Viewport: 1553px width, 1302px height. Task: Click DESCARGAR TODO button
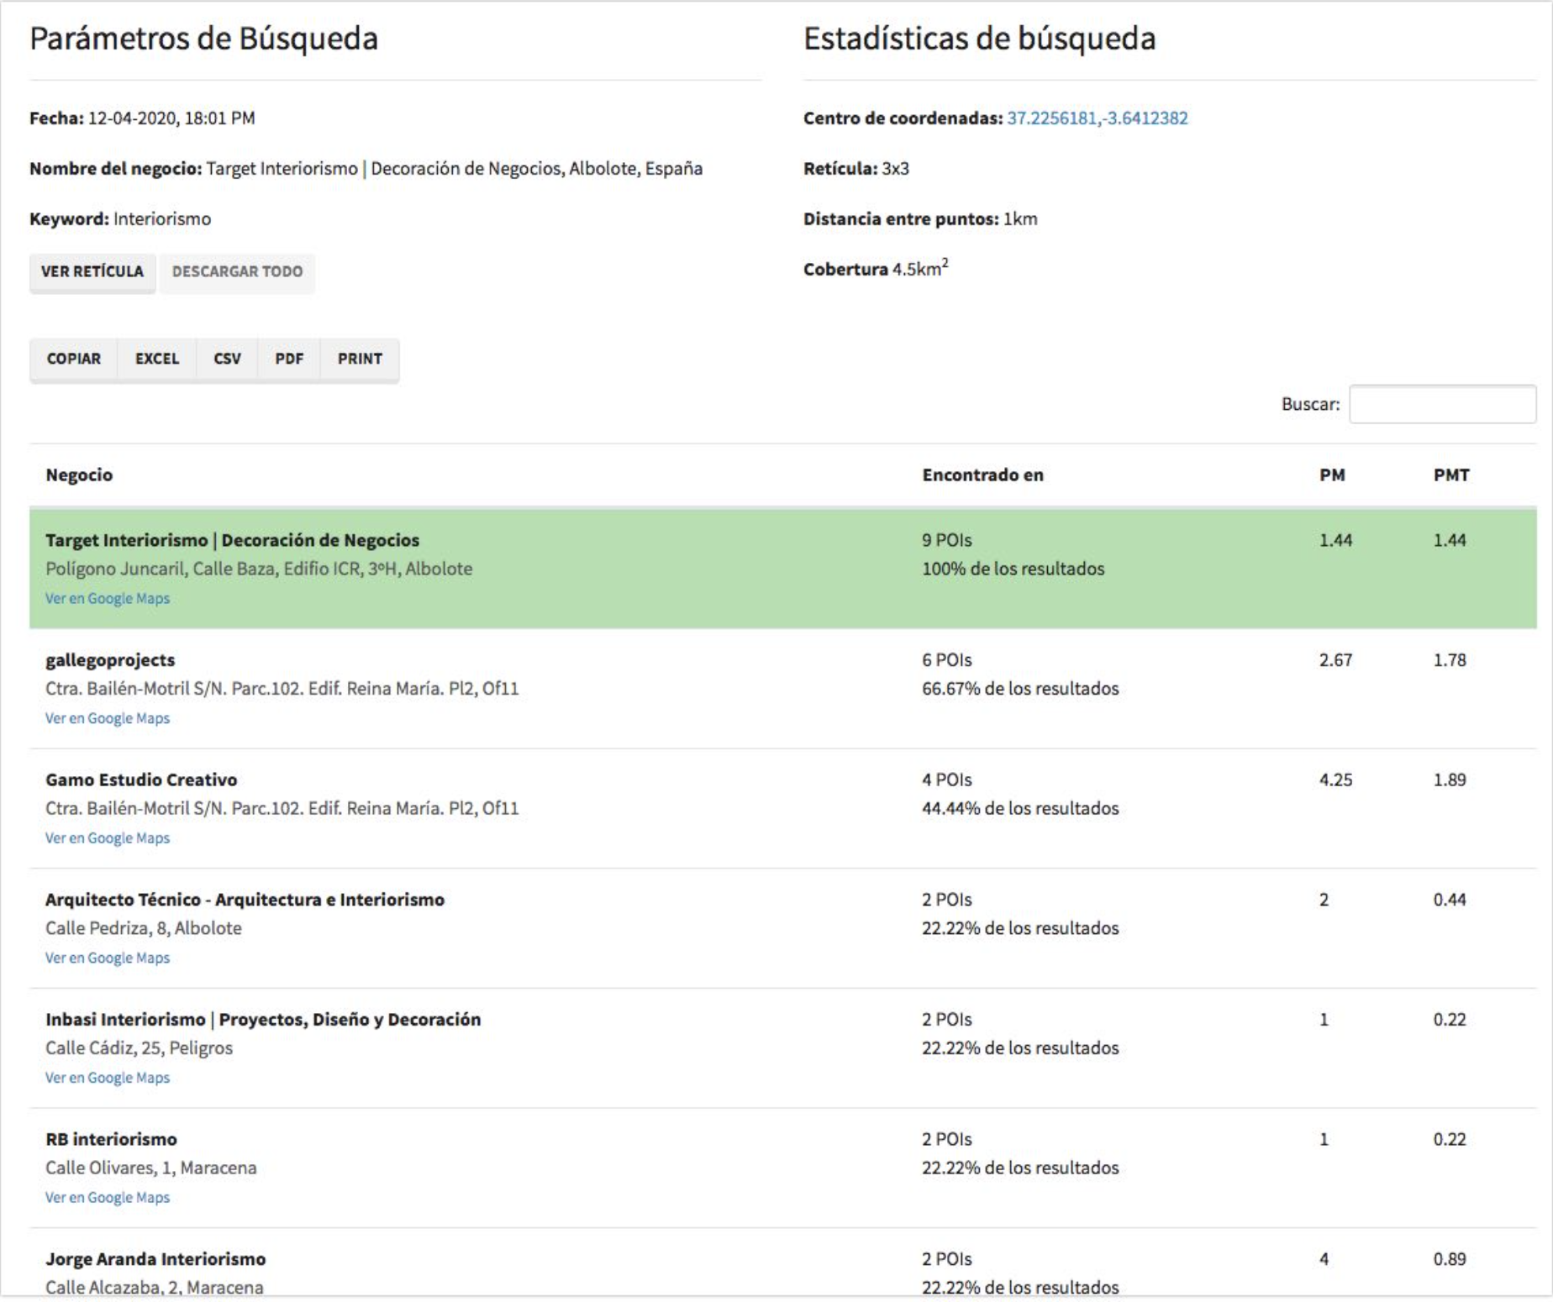[x=237, y=272]
